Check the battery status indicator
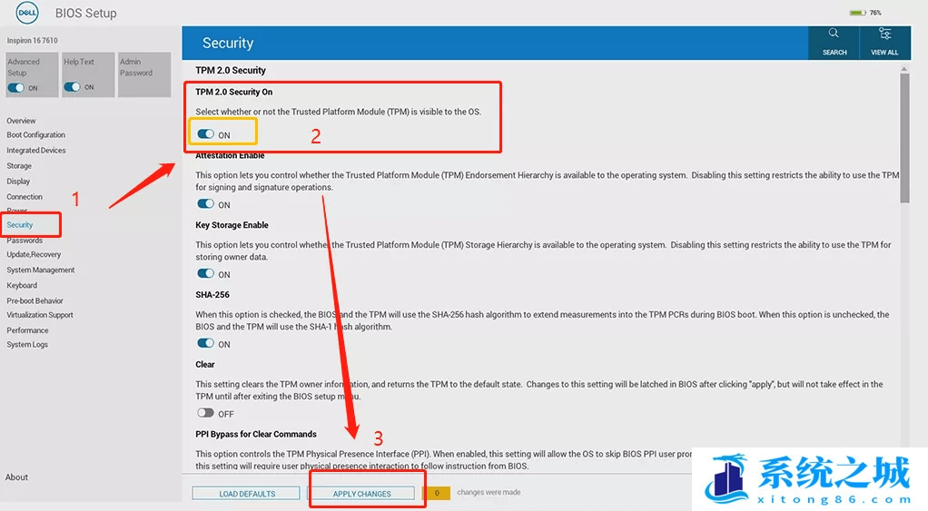 pyautogui.click(x=857, y=13)
